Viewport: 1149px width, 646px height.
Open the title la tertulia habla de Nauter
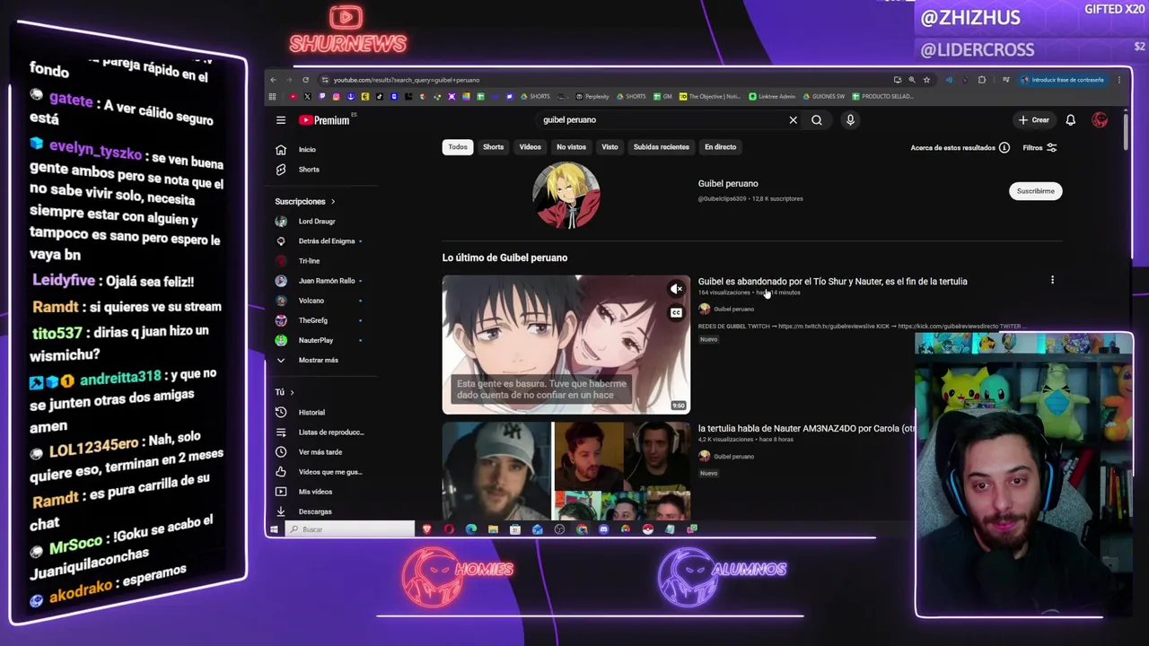(x=805, y=429)
